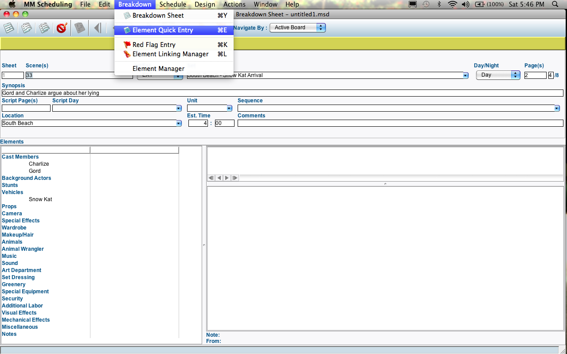This screenshot has width=567, height=354.
Task: Jump to first image in preview strip
Action: [x=211, y=178]
